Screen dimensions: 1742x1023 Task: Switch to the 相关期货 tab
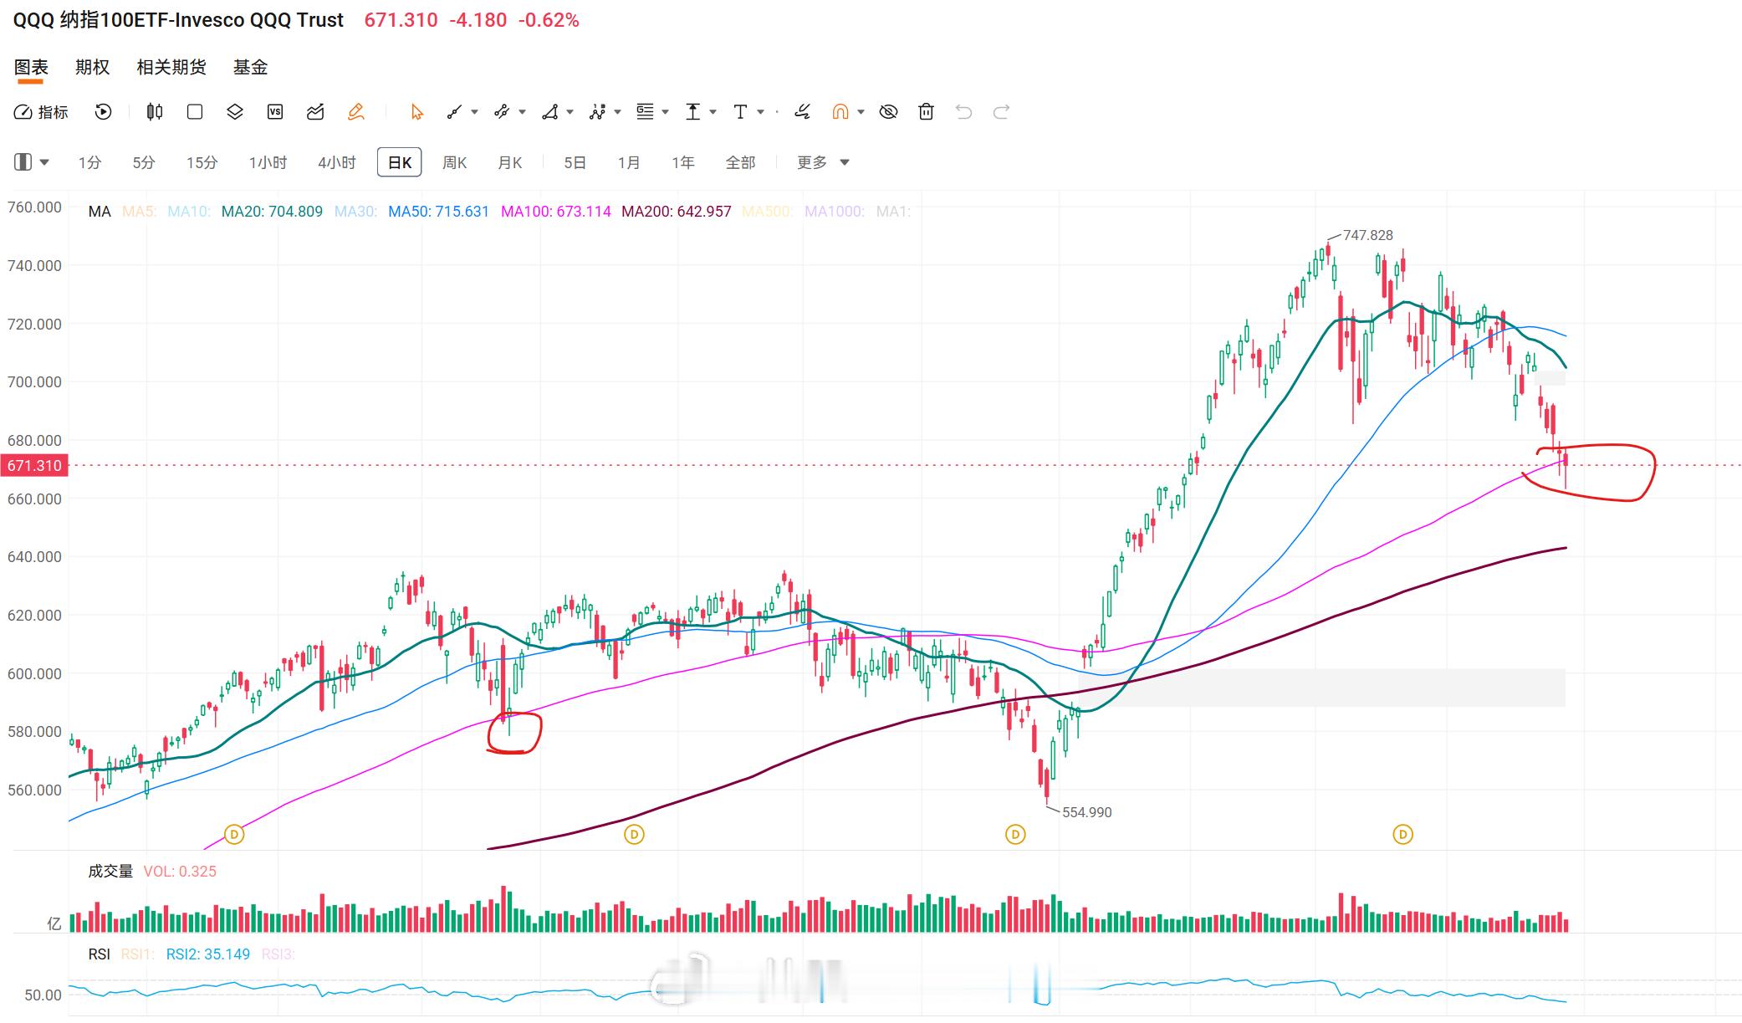(171, 67)
